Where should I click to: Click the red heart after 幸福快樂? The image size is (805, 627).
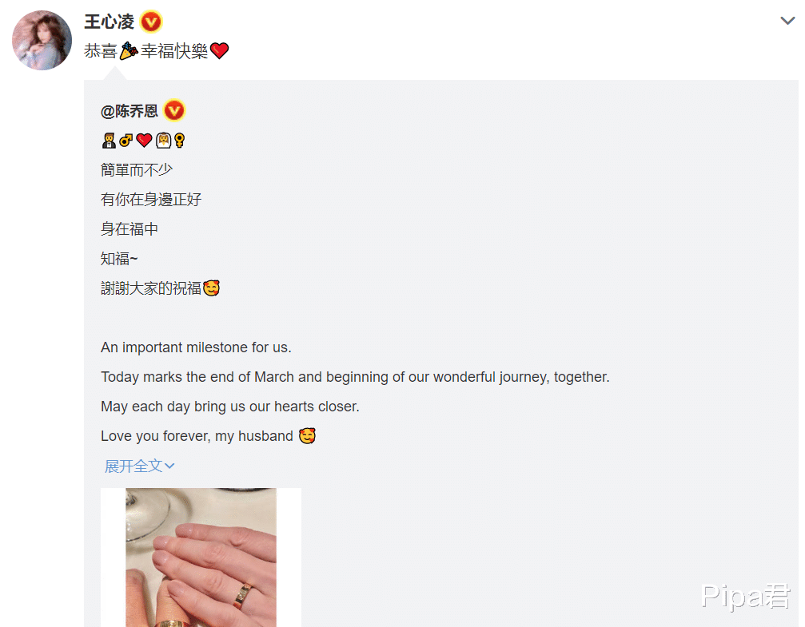coord(220,51)
